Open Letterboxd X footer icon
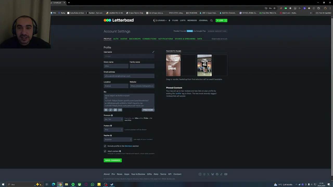This screenshot has height=187, width=333. 208,174
